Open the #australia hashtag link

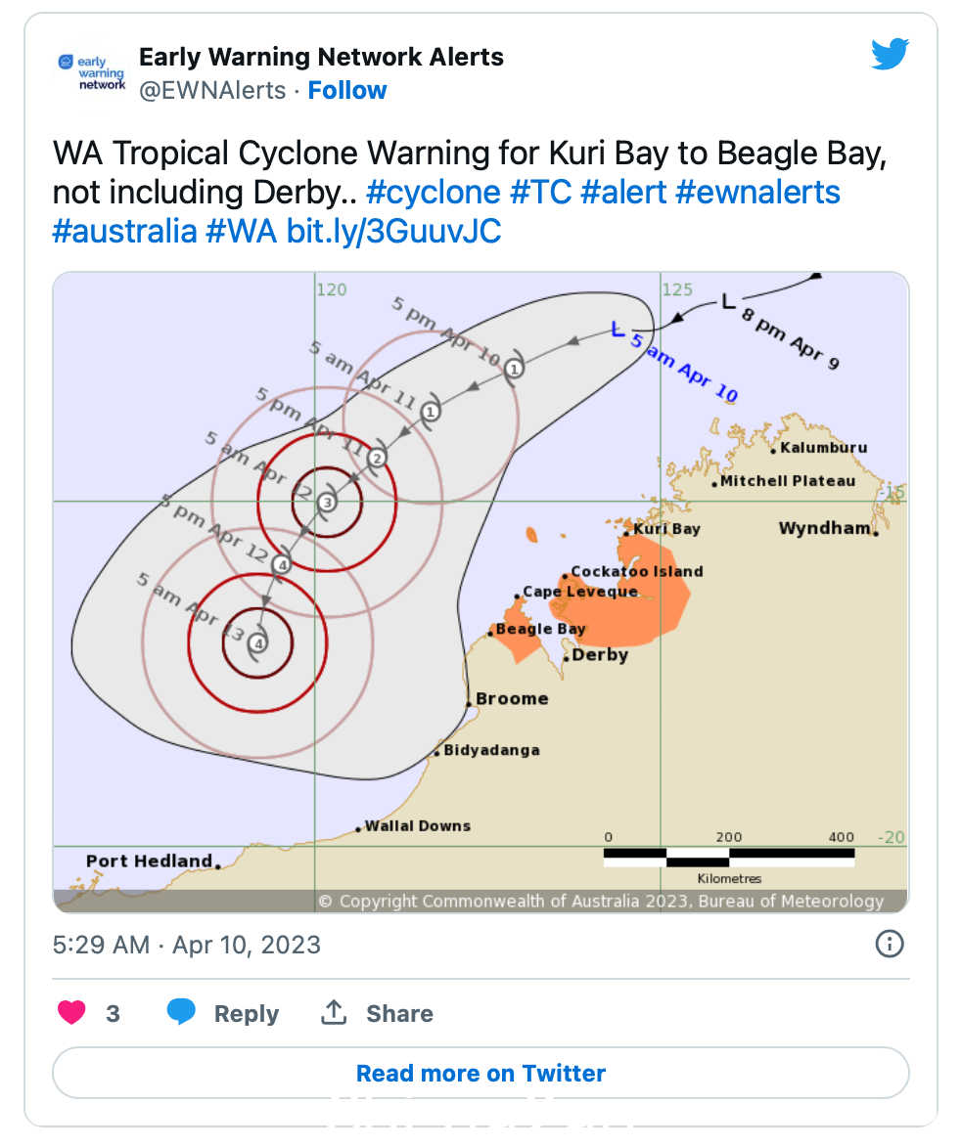(124, 232)
